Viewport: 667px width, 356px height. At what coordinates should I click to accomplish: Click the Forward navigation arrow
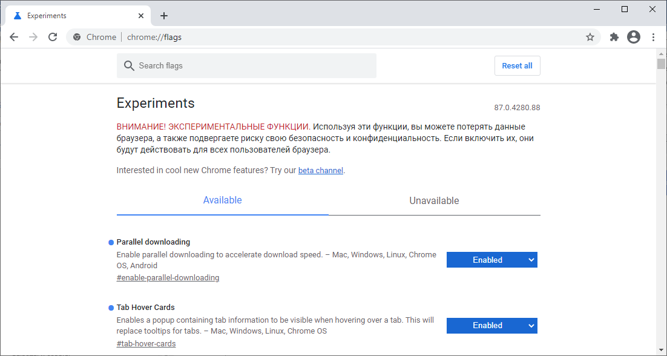33,37
